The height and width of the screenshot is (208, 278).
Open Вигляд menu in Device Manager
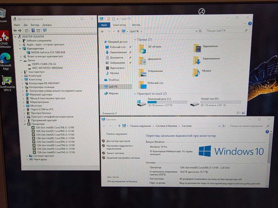[35, 25]
